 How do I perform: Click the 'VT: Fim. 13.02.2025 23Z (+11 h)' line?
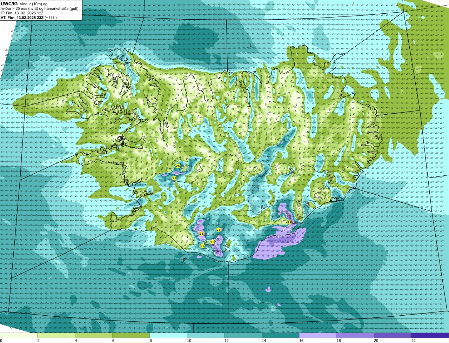pyautogui.click(x=29, y=18)
